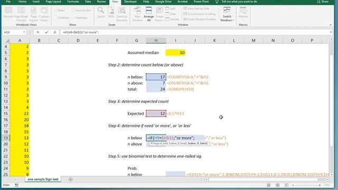Open the File tab
This screenshot has width=338, height=190.
[x=8, y=2]
